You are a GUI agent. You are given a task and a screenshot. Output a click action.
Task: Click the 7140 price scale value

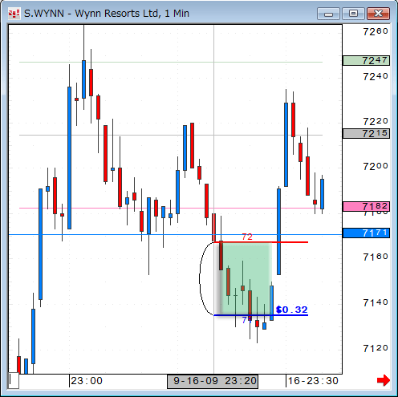pos(376,302)
